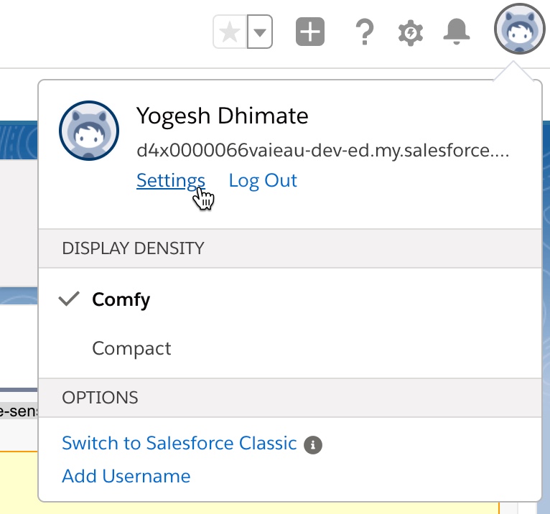Select the Compact display density
The image size is (550, 514).
click(290, 348)
